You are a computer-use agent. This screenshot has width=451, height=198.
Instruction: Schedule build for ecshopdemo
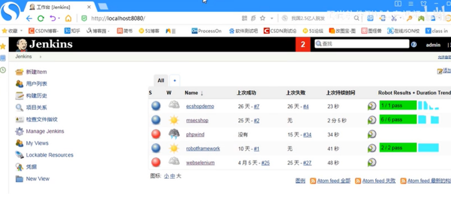click(x=372, y=106)
